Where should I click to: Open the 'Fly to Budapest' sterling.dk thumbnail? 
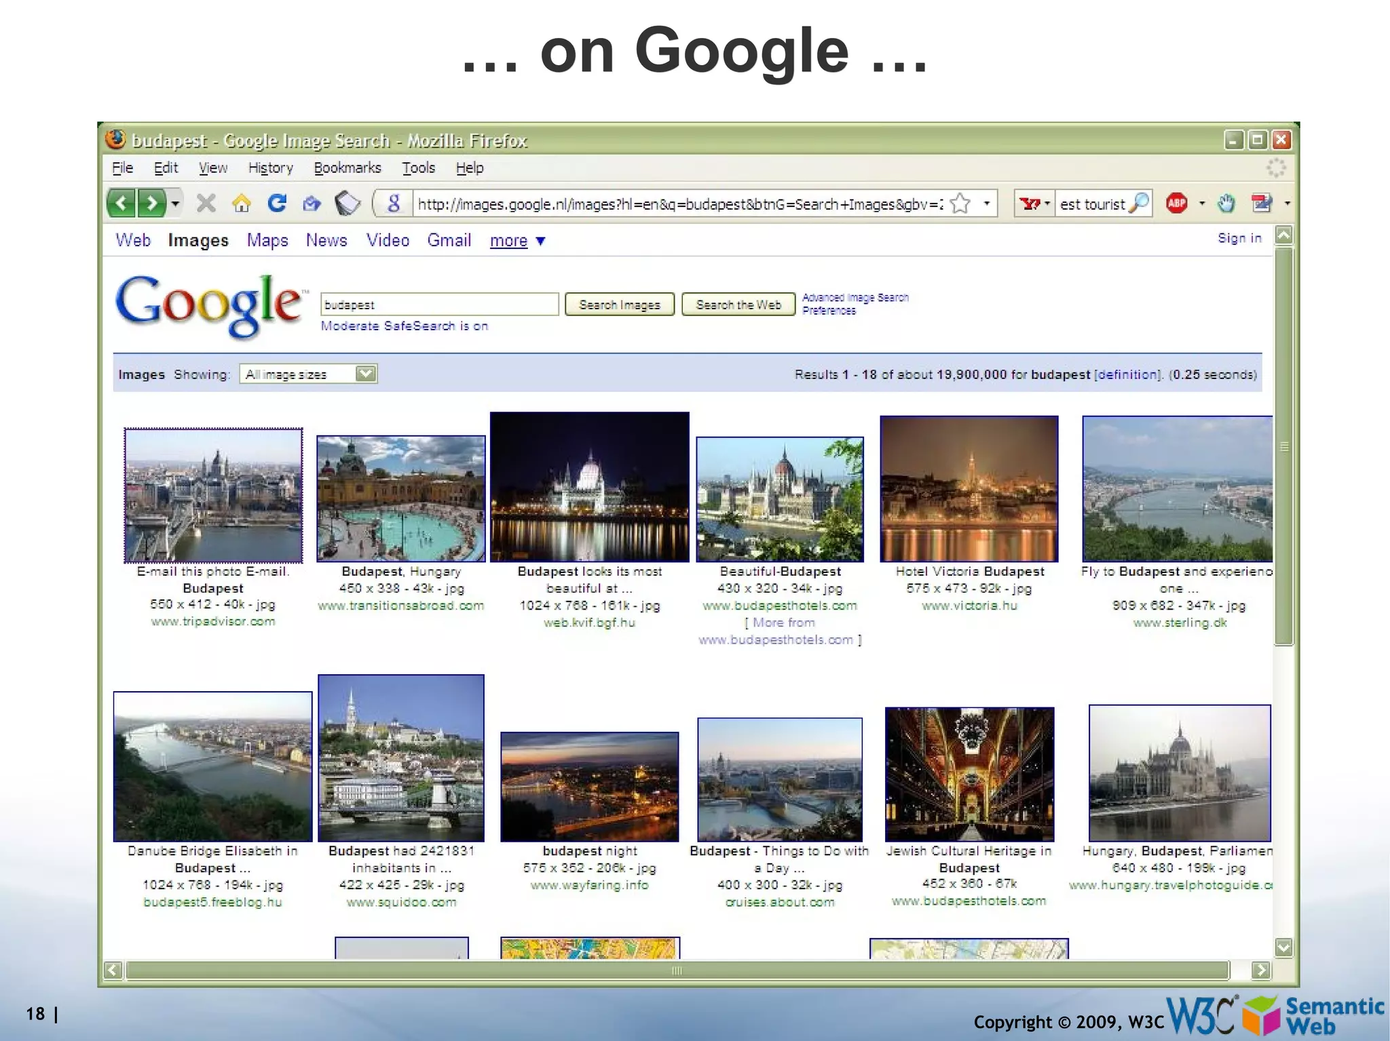click(1178, 489)
